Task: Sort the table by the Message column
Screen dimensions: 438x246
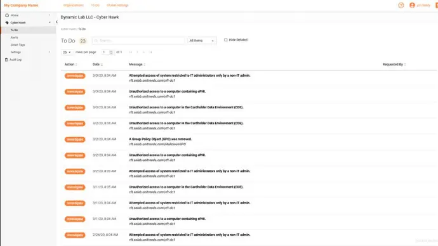Action: [x=137, y=65]
